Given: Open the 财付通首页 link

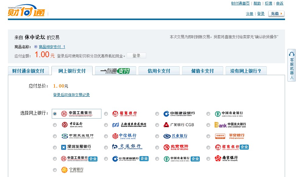Looking at the screenshot, I should point(240,3).
